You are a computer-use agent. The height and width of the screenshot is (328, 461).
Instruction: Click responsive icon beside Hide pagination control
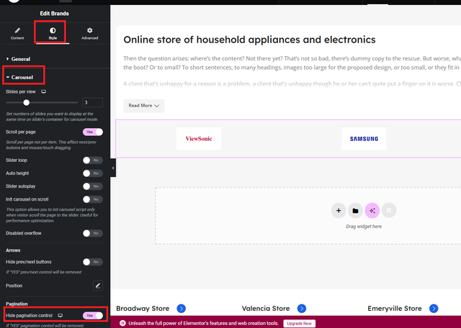point(61,315)
